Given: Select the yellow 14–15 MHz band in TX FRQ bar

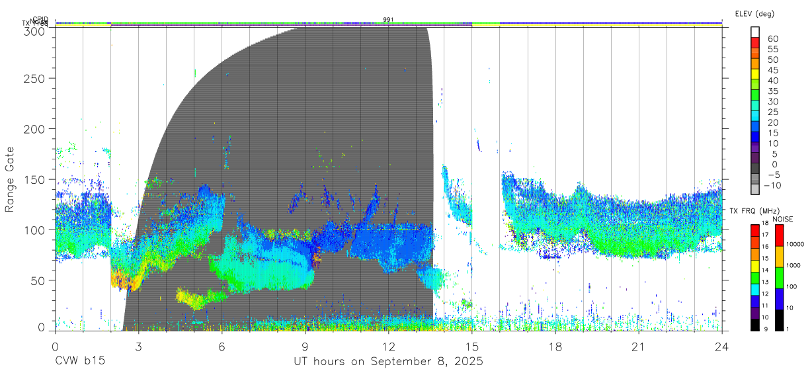Looking at the screenshot, I should point(755,265).
